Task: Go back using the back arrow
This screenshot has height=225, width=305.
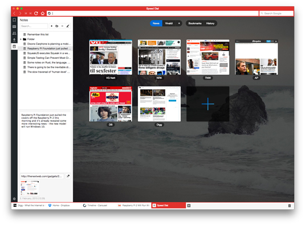Action: pyautogui.click(x=14, y=13)
